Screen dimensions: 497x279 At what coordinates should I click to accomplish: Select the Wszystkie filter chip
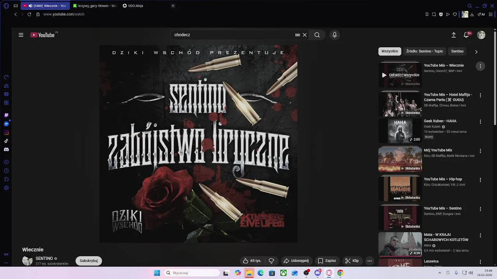[389, 51]
